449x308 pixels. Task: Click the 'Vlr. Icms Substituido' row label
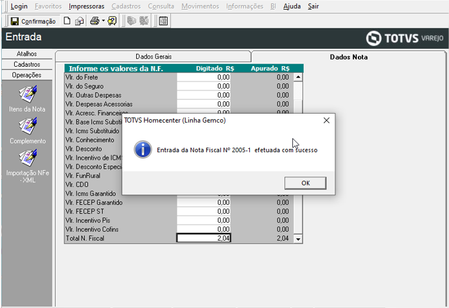[92, 131]
